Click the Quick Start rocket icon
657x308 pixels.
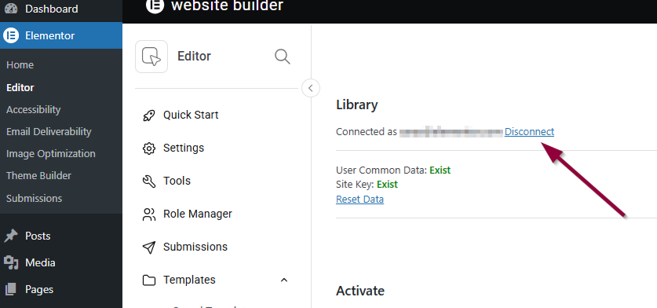pyautogui.click(x=149, y=115)
